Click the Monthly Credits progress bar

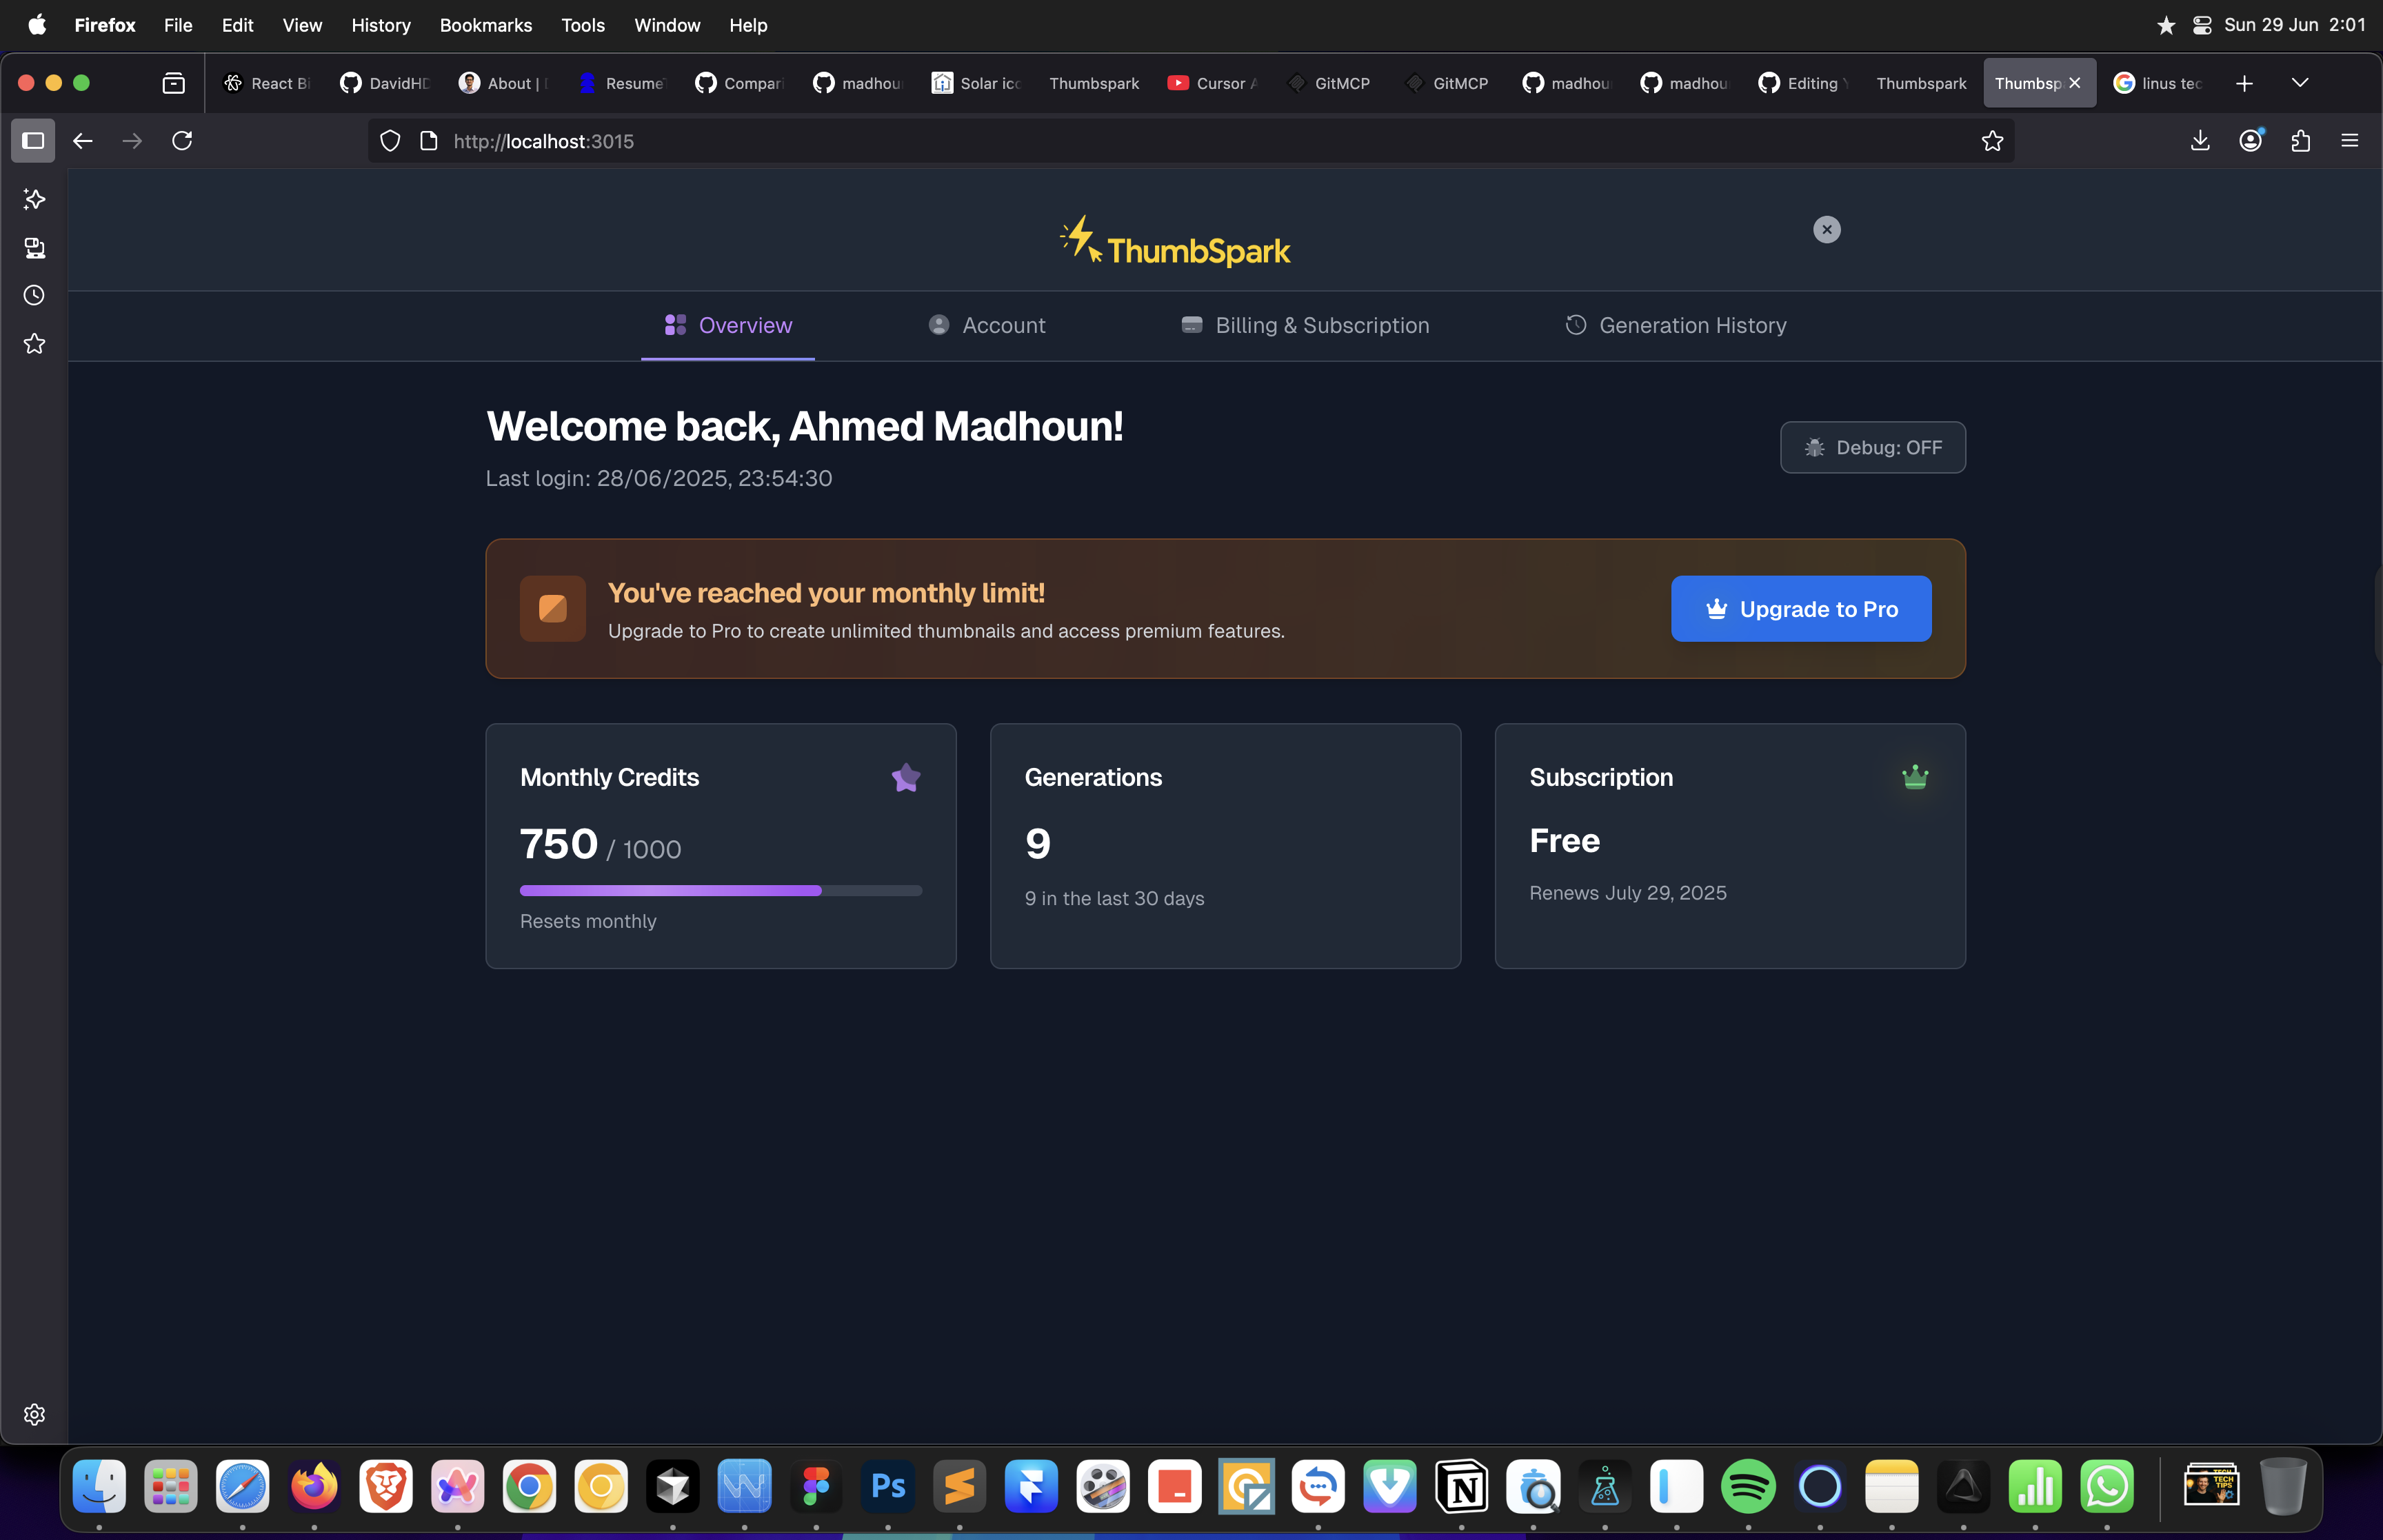(x=720, y=890)
